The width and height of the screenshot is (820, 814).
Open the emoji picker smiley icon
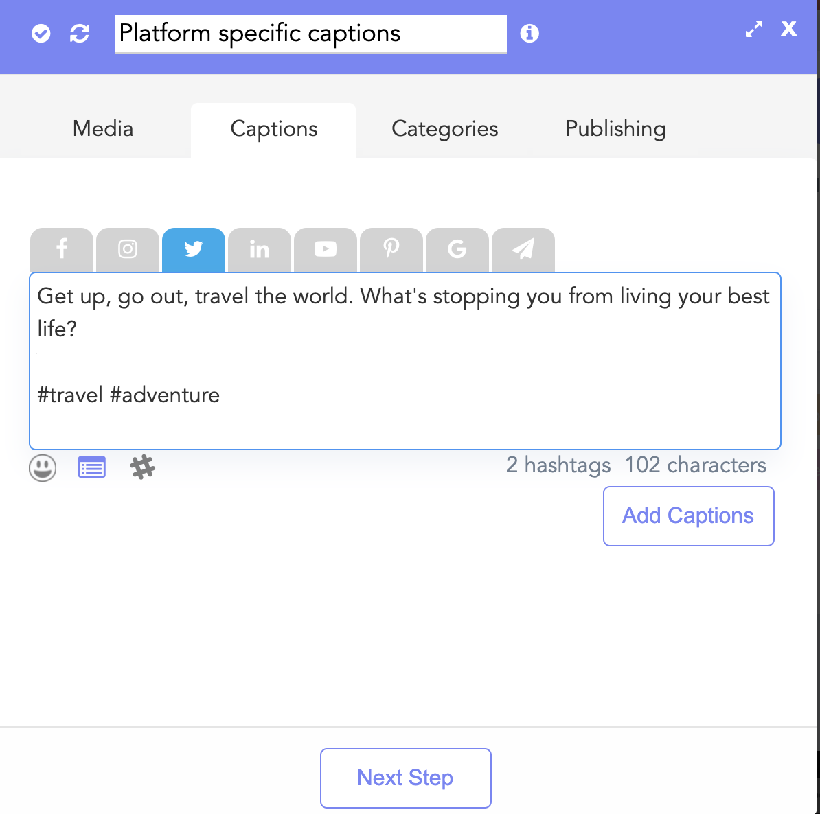pos(43,467)
